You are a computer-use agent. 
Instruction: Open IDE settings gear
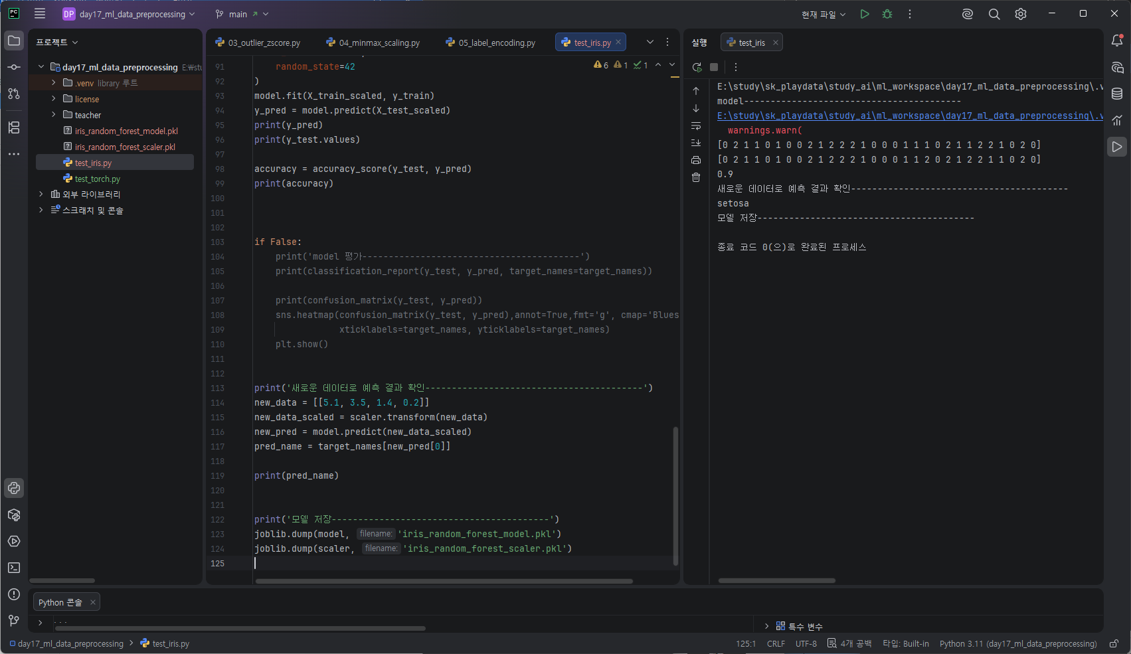1021,14
